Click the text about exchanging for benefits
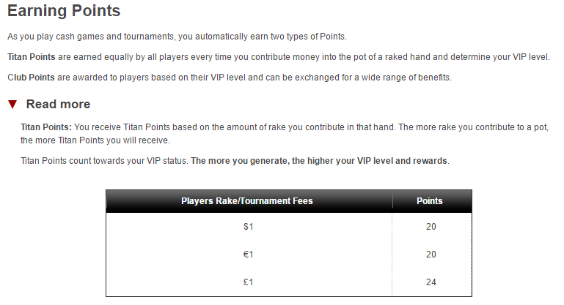 click(254, 78)
